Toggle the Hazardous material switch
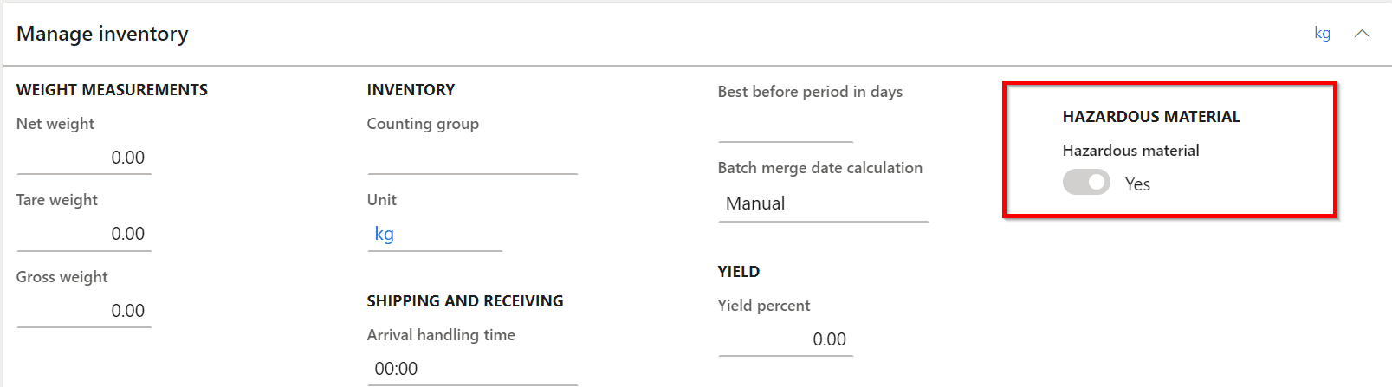Image resolution: width=1392 pixels, height=387 pixels. coord(1086,183)
